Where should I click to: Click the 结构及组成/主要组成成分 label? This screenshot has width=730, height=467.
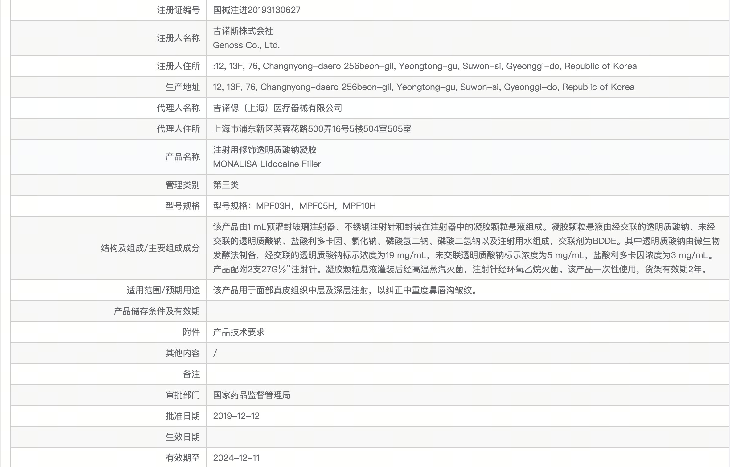click(150, 248)
